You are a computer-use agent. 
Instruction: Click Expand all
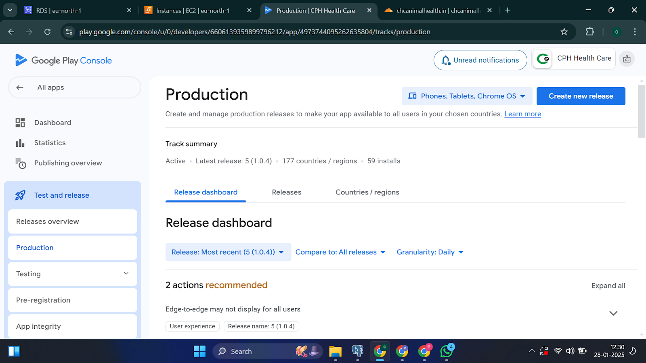click(608, 286)
